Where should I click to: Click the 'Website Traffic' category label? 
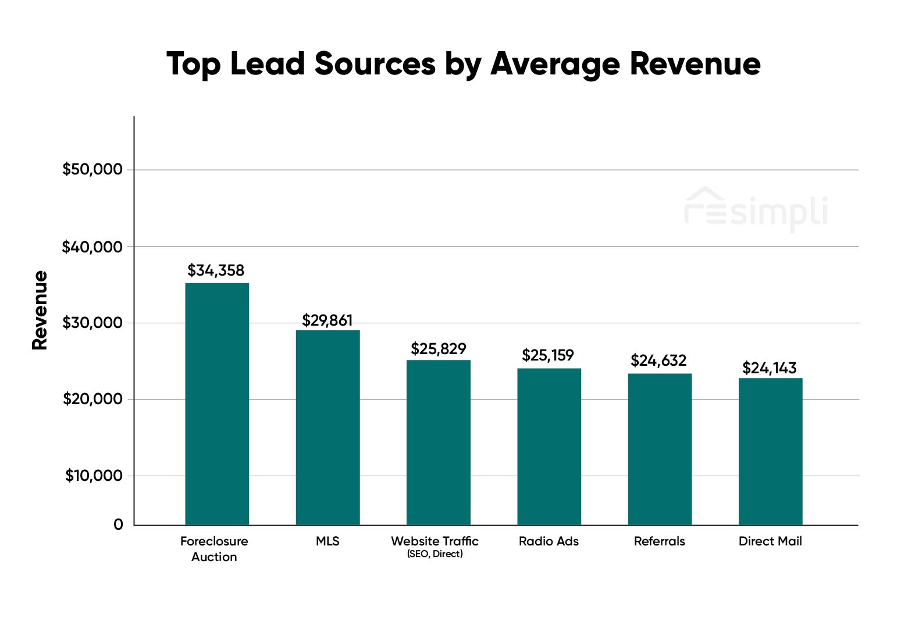tap(435, 541)
